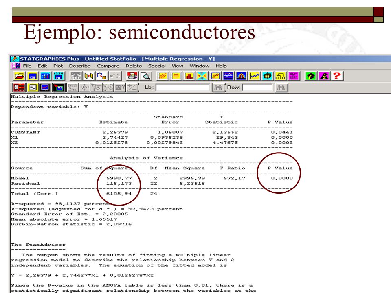Click the X1 estimate 2,74427

115,138
